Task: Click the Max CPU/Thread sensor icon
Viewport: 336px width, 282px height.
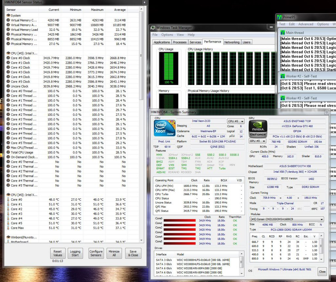Action: click(x=8, y=148)
